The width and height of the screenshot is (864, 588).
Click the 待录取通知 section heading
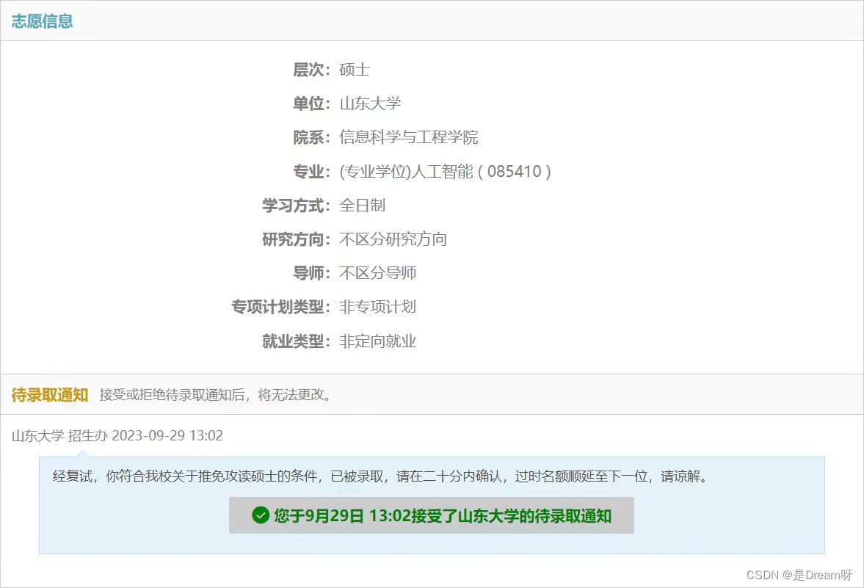pyautogui.click(x=50, y=395)
